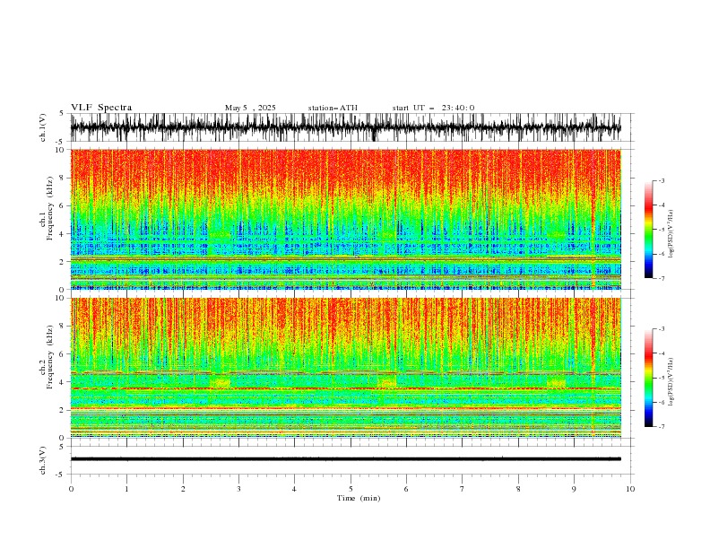Click the ch.3 flat waveform trace
Screen dimensions: 710x549
click(x=346, y=459)
